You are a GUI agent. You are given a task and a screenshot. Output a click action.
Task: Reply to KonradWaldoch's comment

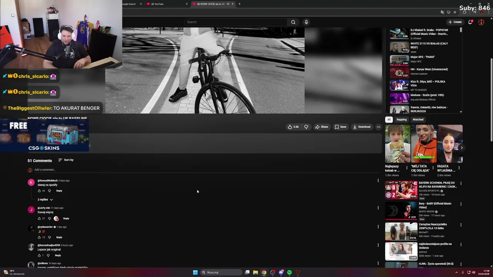[x=59, y=191]
